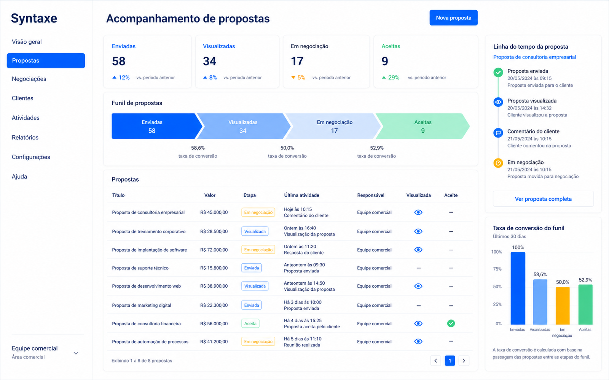Click the orange Em negociação chart bar
This screenshot has width=609, height=380.
pos(563,306)
